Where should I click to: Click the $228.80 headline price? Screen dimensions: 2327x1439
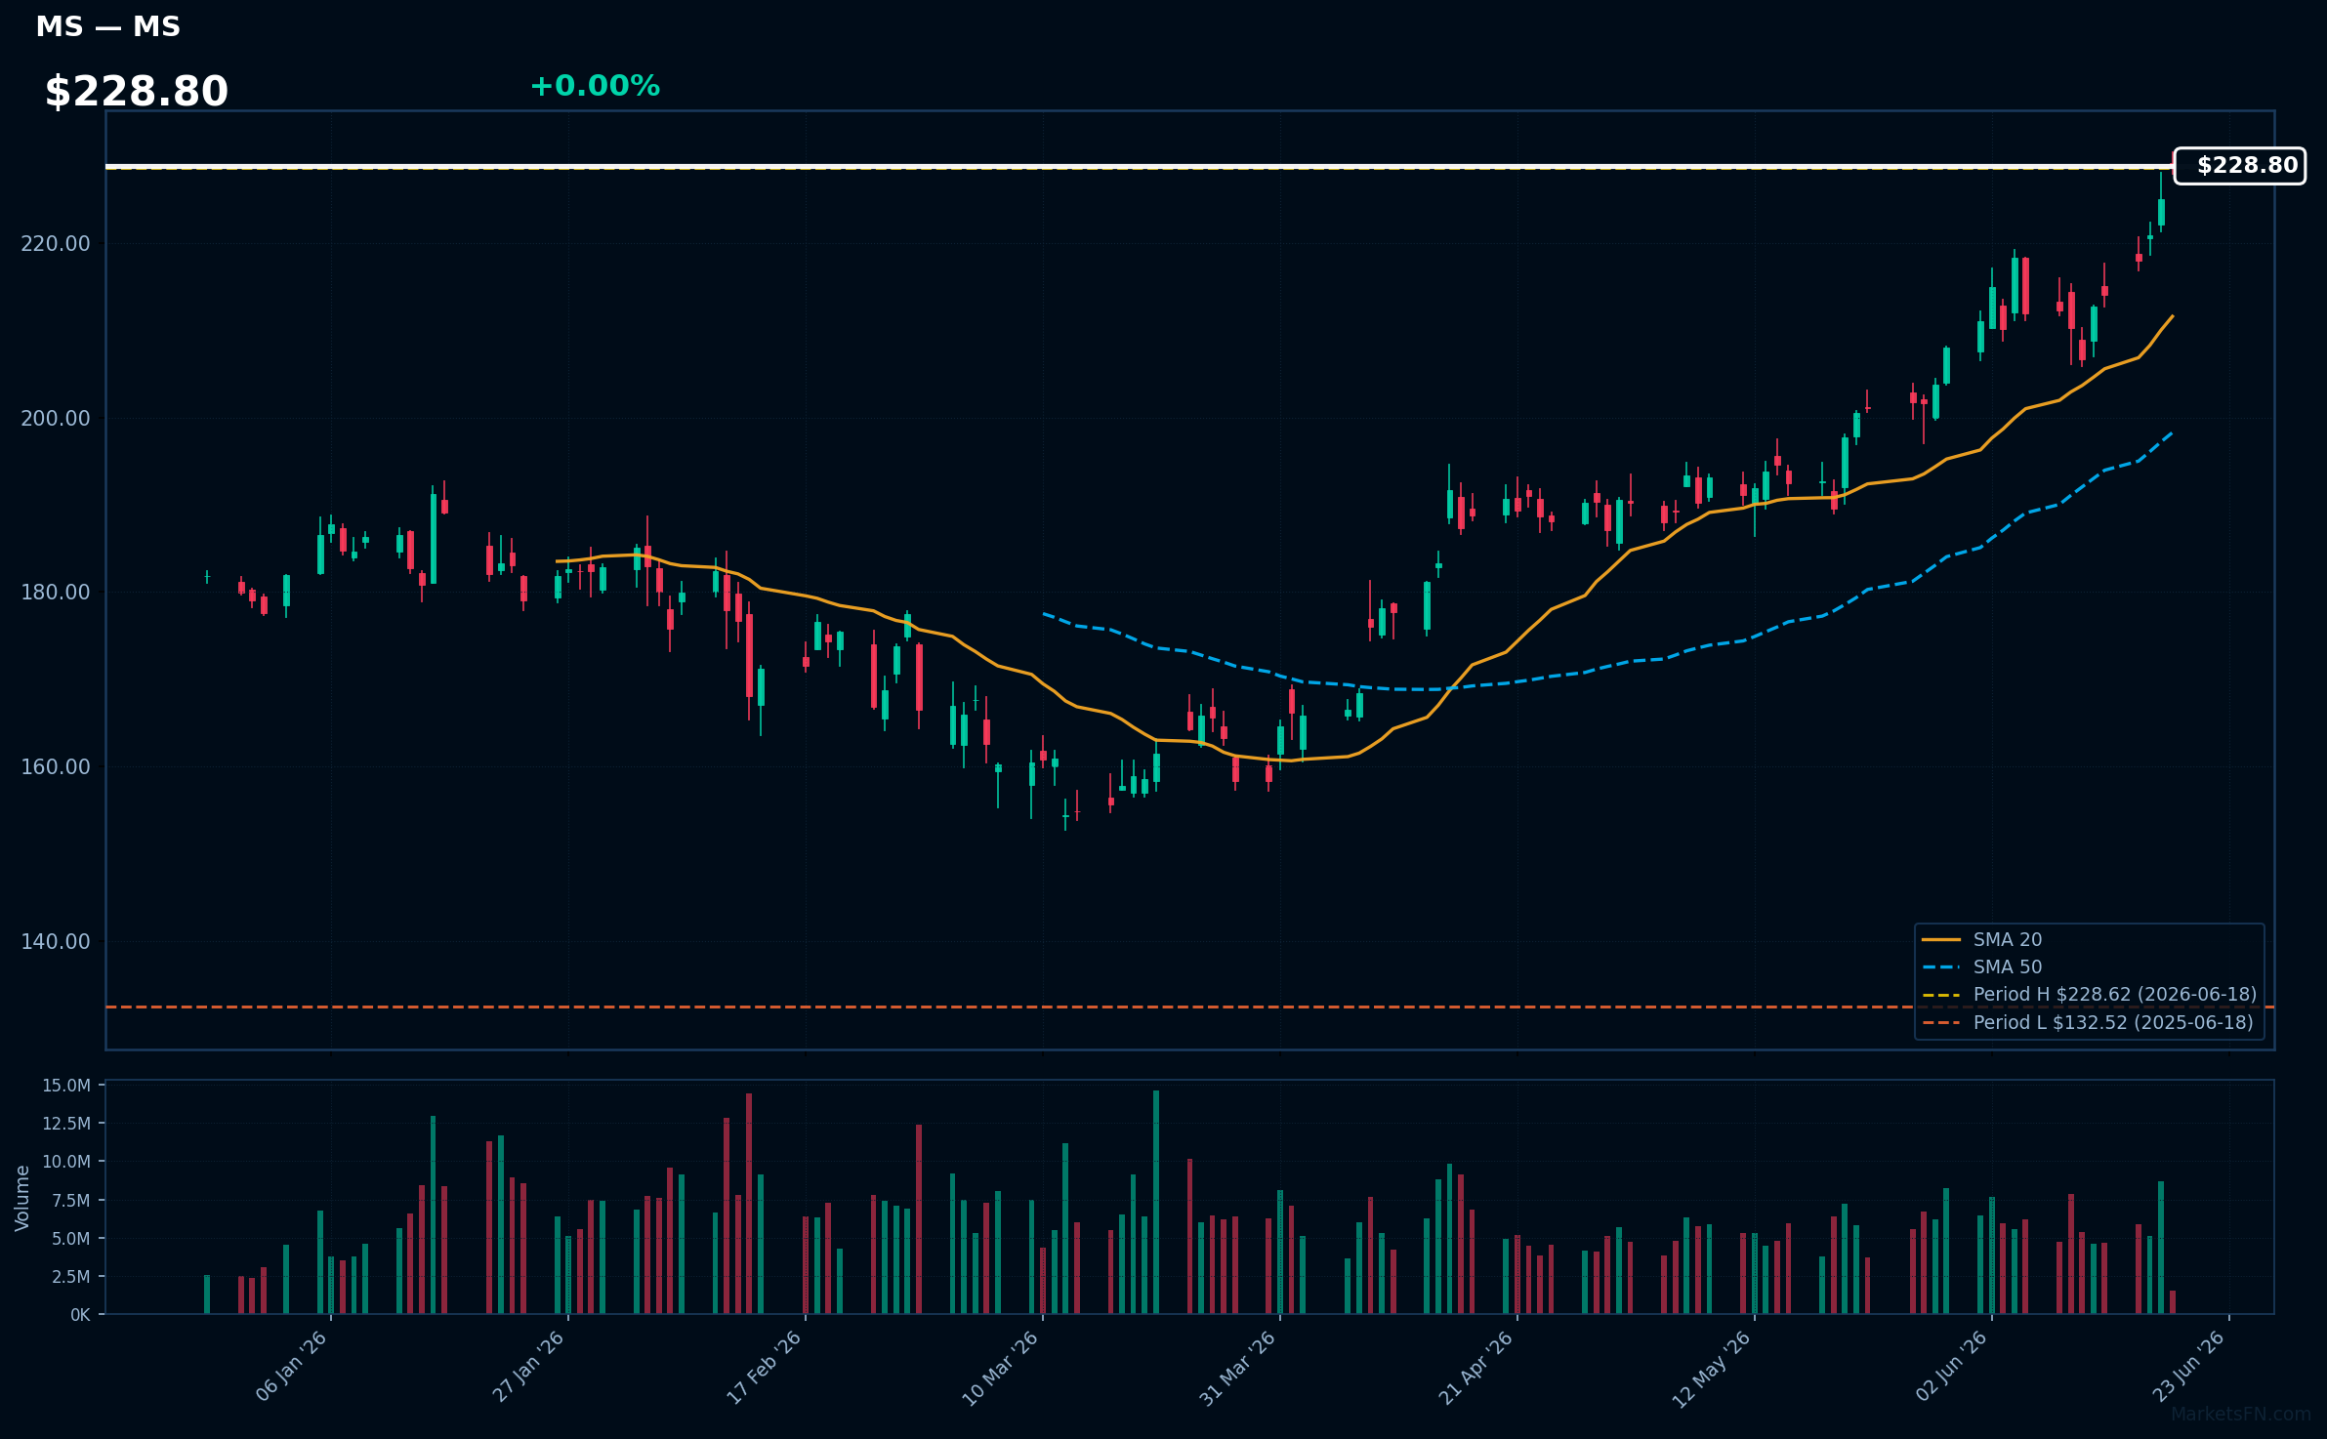(137, 92)
